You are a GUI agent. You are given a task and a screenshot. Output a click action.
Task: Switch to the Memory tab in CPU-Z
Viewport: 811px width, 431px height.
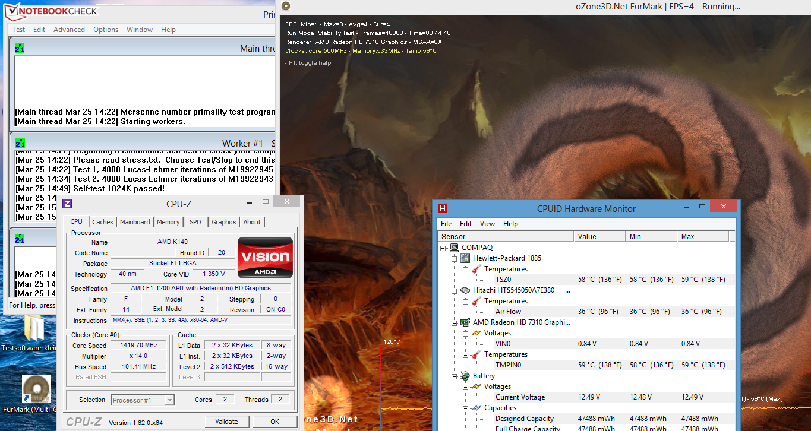coord(168,222)
